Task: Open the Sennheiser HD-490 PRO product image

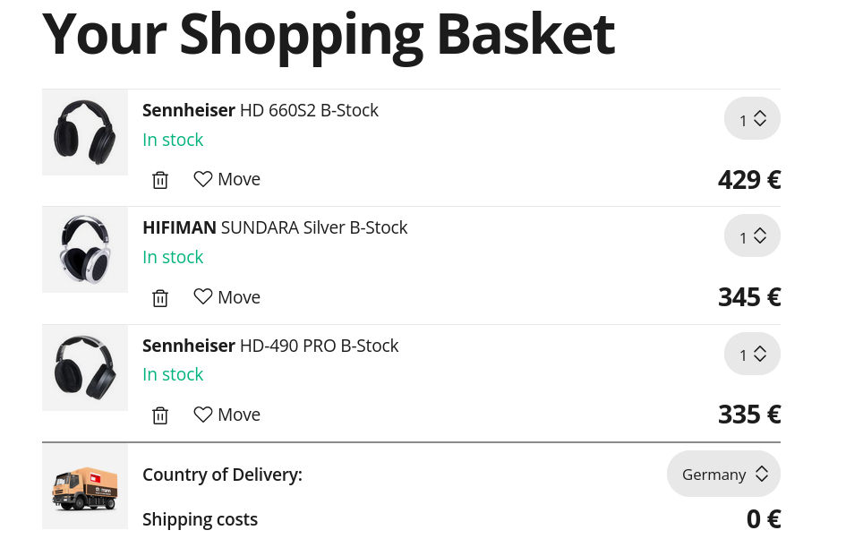Action: pos(85,368)
